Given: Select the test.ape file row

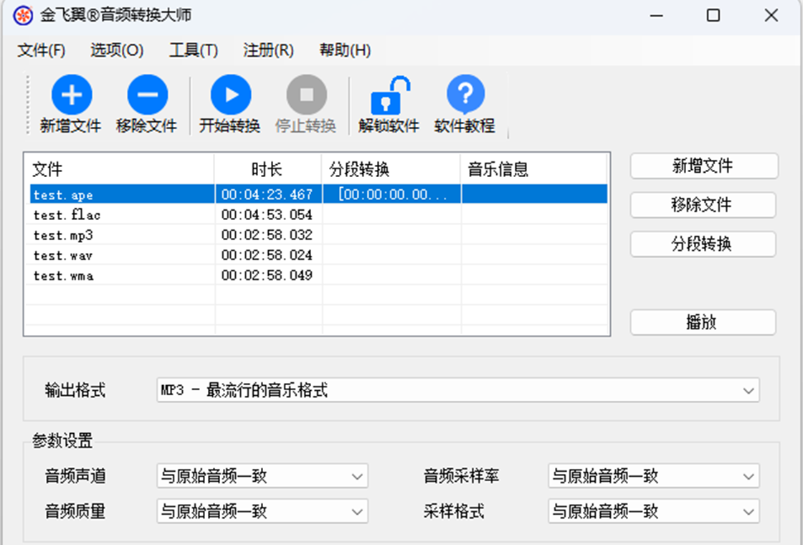Looking at the screenshot, I should tap(318, 194).
